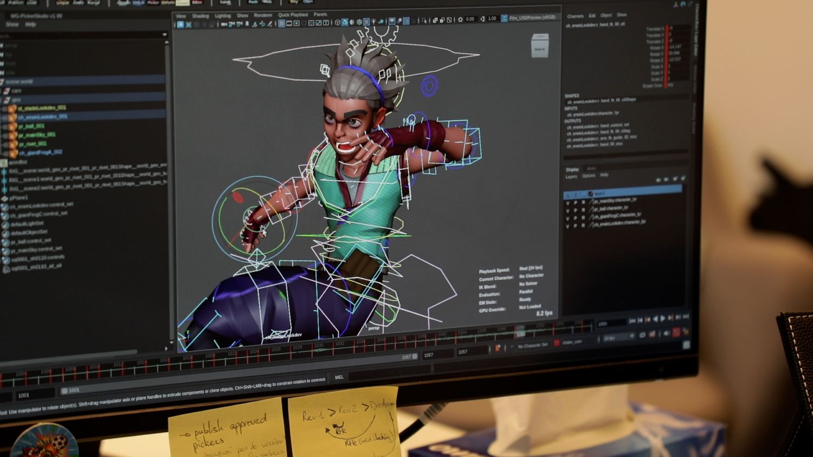This screenshot has height=457, width=813.
Task: Click Quick Playblast in the panel menu bar
Action: 293,14
